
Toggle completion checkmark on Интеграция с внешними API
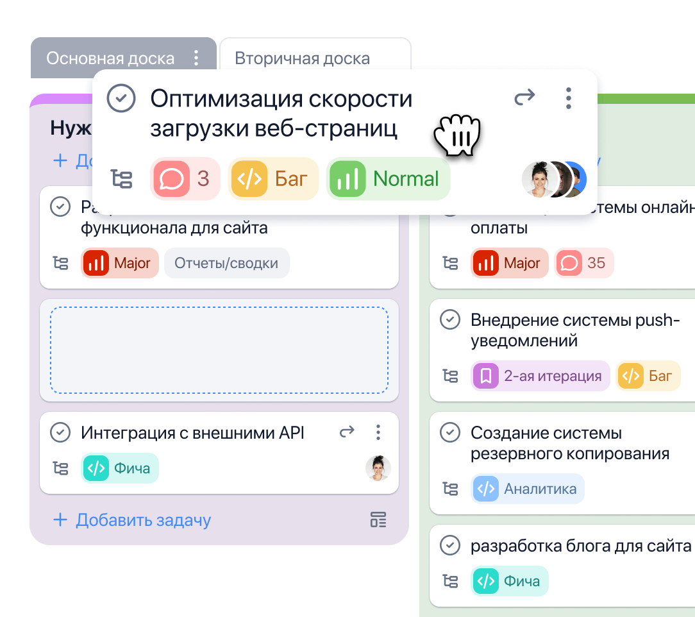point(60,432)
